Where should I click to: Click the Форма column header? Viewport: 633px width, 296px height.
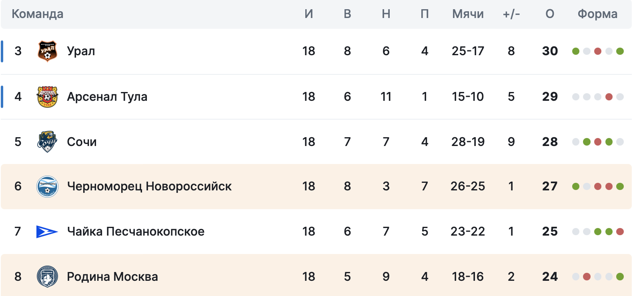[x=597, y=14]
